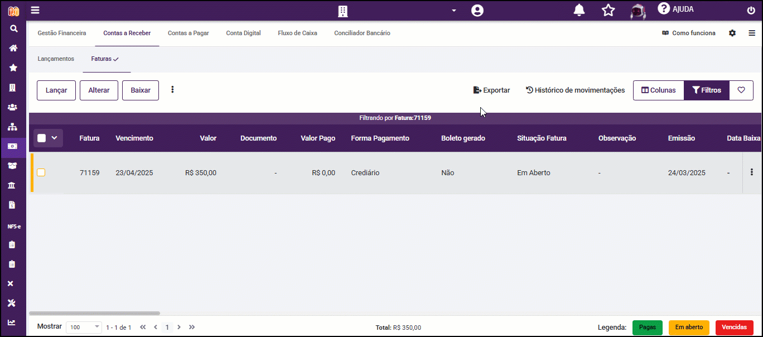Open the org-chart hierarchy icon in sidebar
The width and height of the screenshot is (763, 337).
13,127
